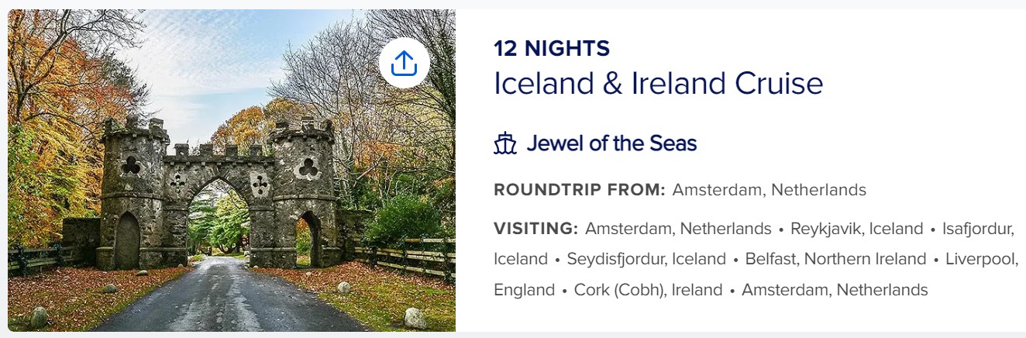Select the 12 NIGHTS duration label
Image resolution: width=1026 pixels, height=338 pixels.
click(552, 49)
